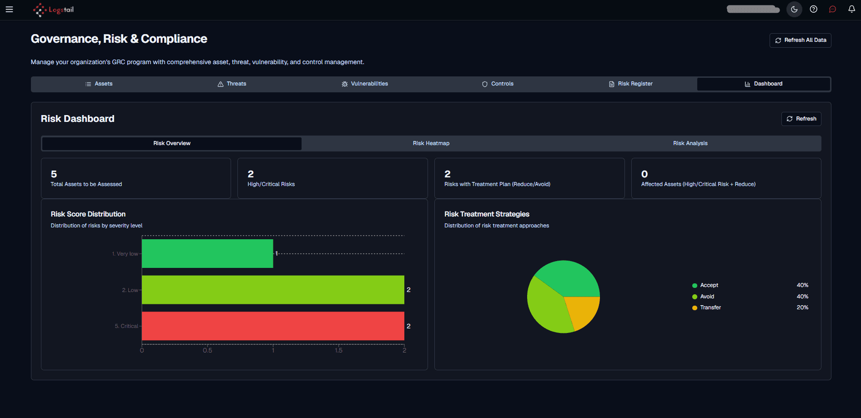Click the Transfer 20% value

(802, 308)
